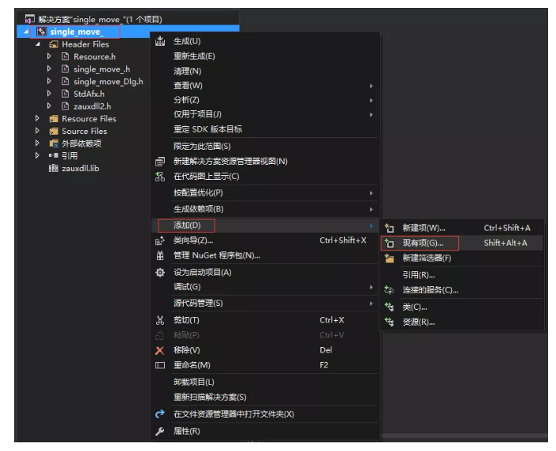Expand the StdAfx.h node

click(x=49, y=94)
